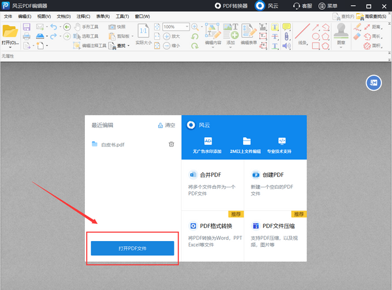Select the strikethrough text tool
Viewport: 392px width, 290px height.
(275, 37)
